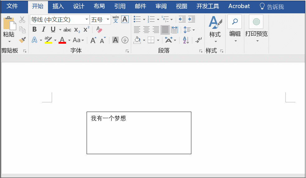This screenshot has height=178, width=306.
Task: Expand the line spacing dropdown arrow
Action: coord(194,30)
